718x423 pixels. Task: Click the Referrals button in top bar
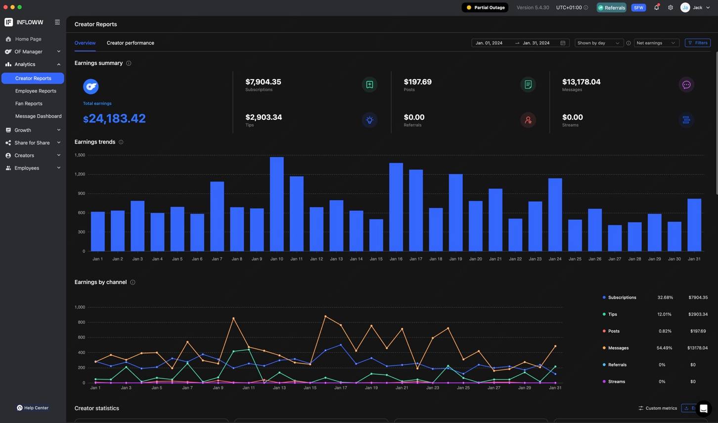[611, 7]
